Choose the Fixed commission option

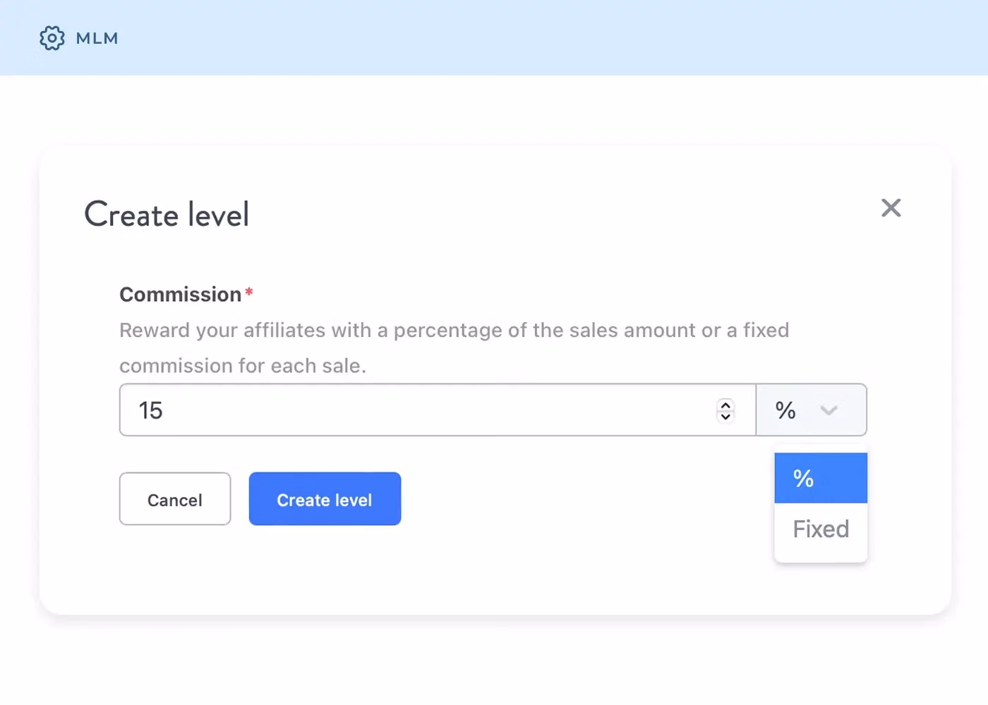(820, 529)
